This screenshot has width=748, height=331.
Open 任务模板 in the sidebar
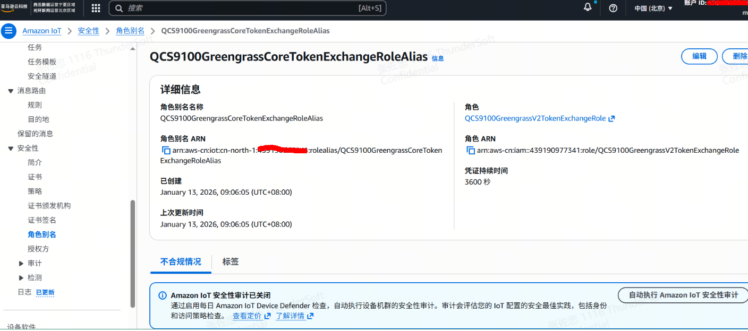[x=42, y=62]
